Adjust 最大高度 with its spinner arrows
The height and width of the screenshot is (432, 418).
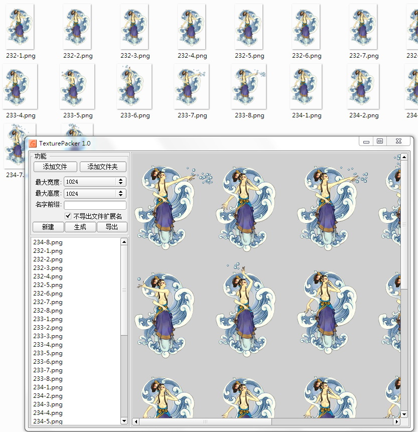[121, 194]
